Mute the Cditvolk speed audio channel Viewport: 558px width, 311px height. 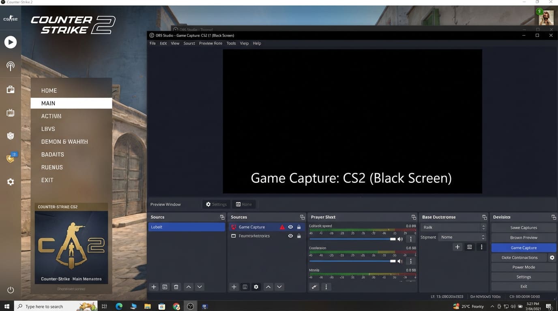point(400,239)
